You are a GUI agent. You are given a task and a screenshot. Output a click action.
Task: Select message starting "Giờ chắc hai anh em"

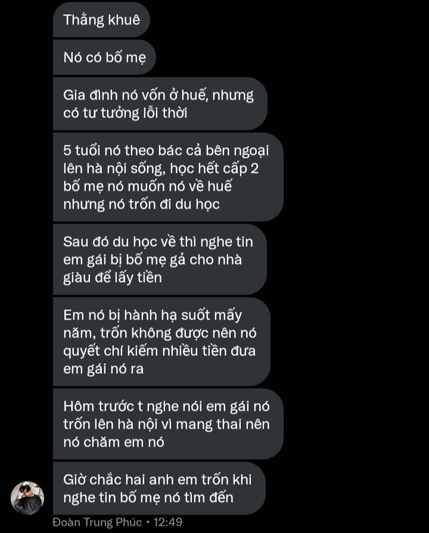tap(159, 488)
